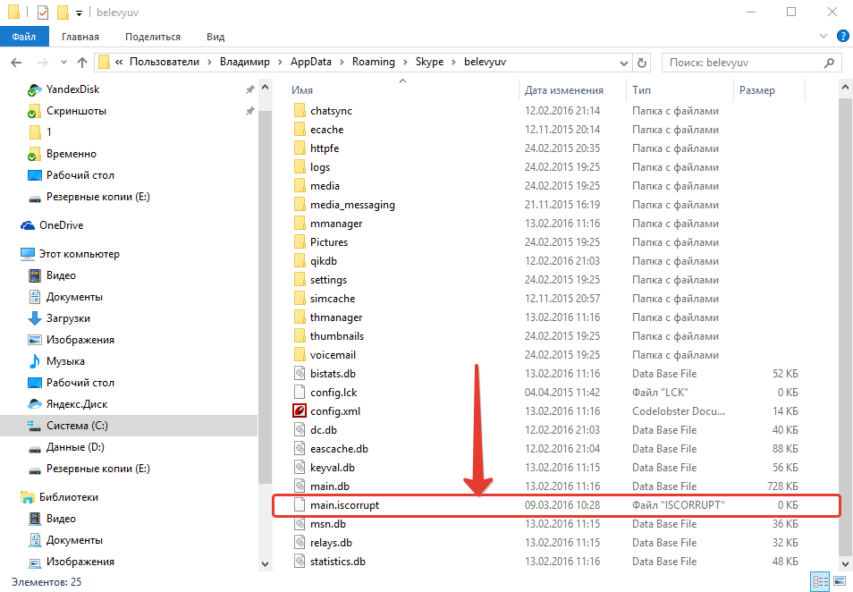Click the Refresh button next to address bar
This screenshot has height=592, width=853.
click(x=642, y=63)
